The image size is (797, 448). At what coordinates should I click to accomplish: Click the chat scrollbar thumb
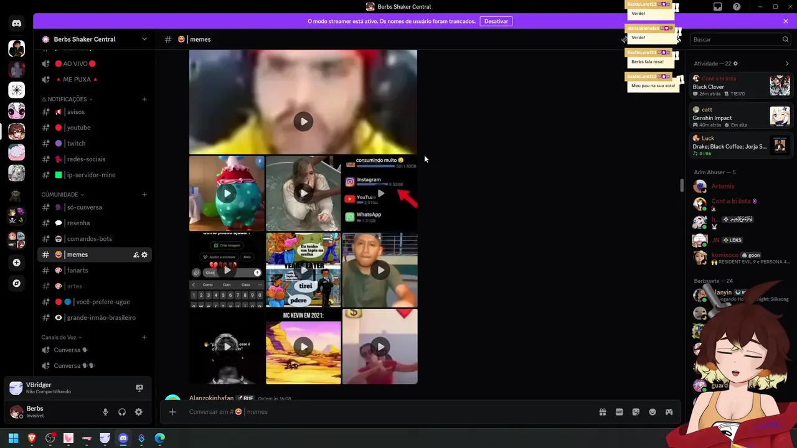[x=682, y=185]
